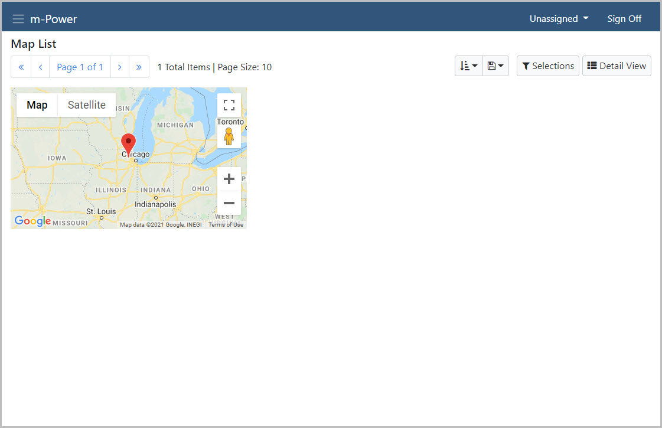
Task: Click the m-Power brand title
Action: [x=54, y=19]
